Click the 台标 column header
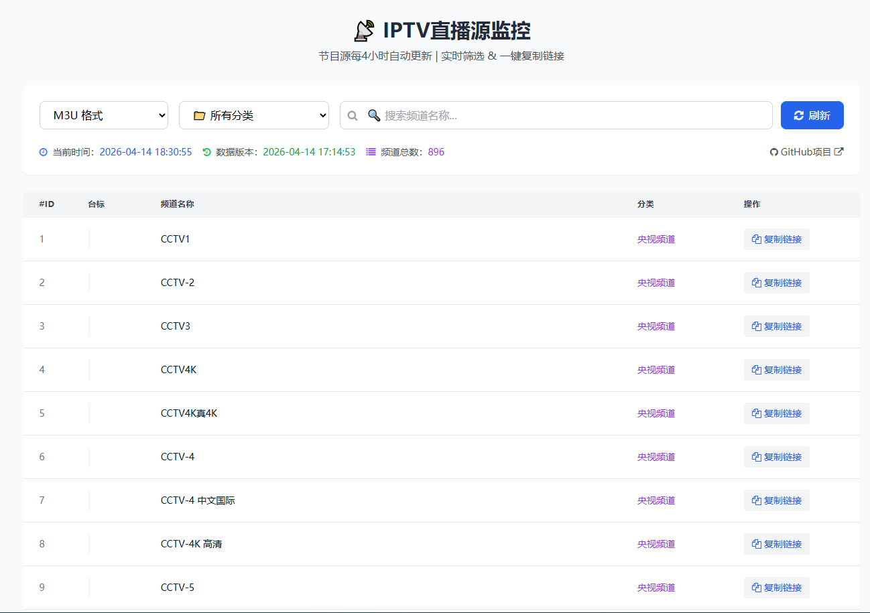This screenshot has width=870, height=613. [96, 204]
